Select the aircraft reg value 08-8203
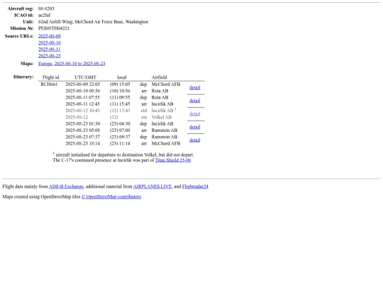Image resolution: width=383 pixels, height=287 pixels. click(46, 9)
